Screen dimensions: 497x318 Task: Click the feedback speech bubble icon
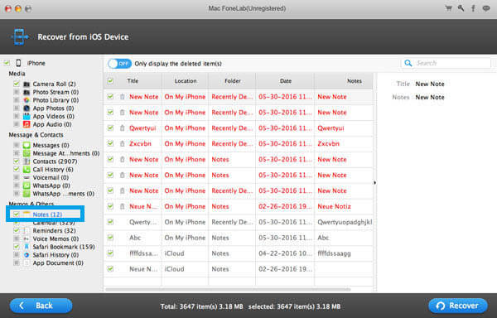pos(486,8)
